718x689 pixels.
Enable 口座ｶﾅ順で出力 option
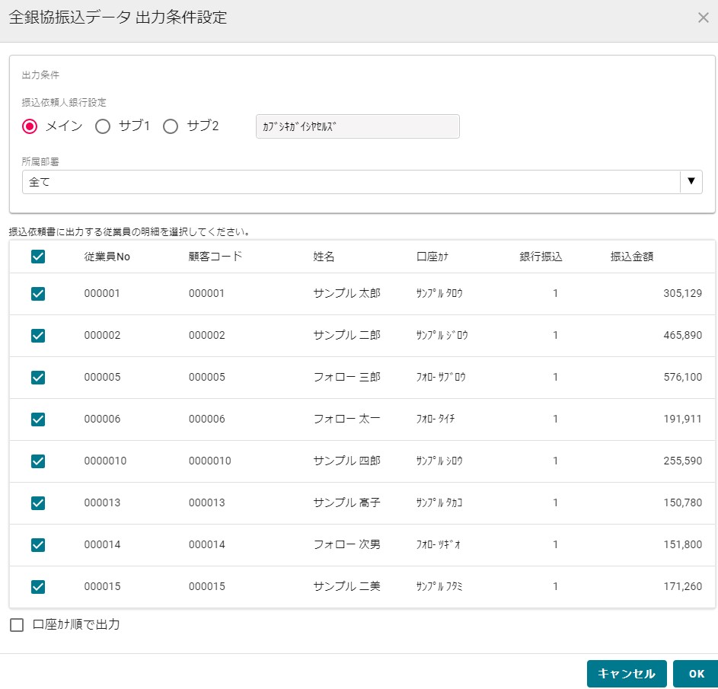tap(17, 625)
